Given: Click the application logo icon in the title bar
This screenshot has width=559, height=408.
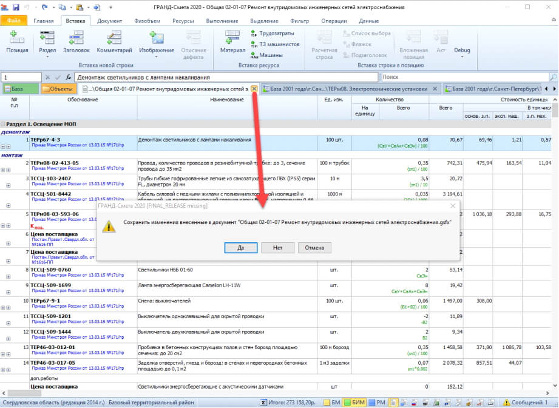Looking at the screenshot, I should point(4,7).
